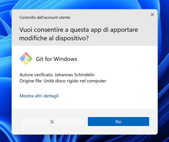The image size is (169, 142).
Task: Expand Mostra altri dettagli
Action: [x=39, y=96]
